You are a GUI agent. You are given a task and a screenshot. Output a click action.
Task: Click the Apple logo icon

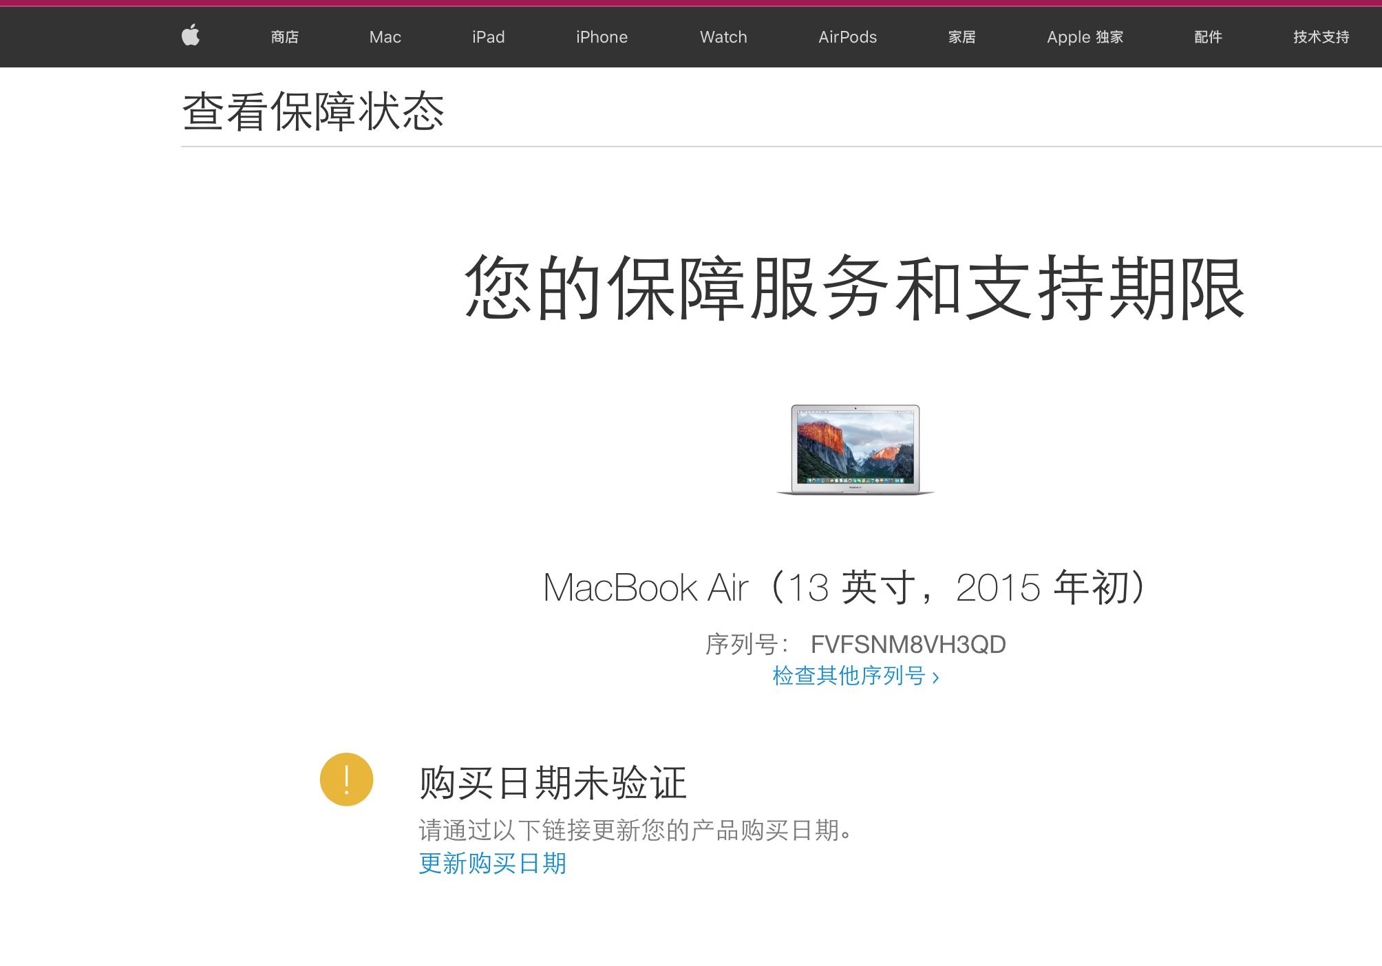(x=191, y=35)
